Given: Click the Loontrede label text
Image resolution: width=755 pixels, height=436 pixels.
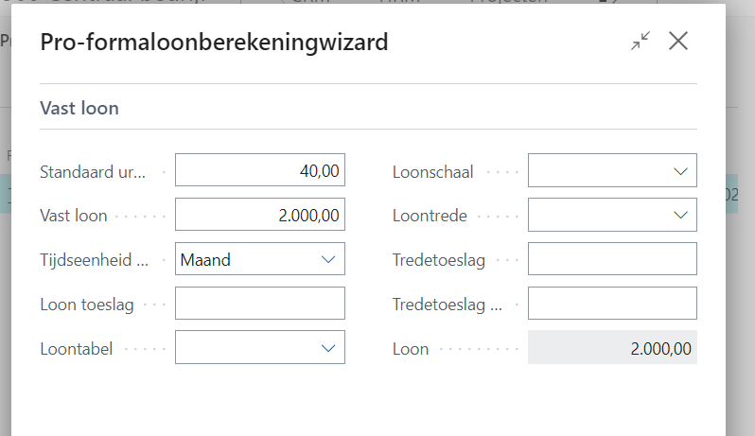Looking at the screenshot, I should (430, 216).
